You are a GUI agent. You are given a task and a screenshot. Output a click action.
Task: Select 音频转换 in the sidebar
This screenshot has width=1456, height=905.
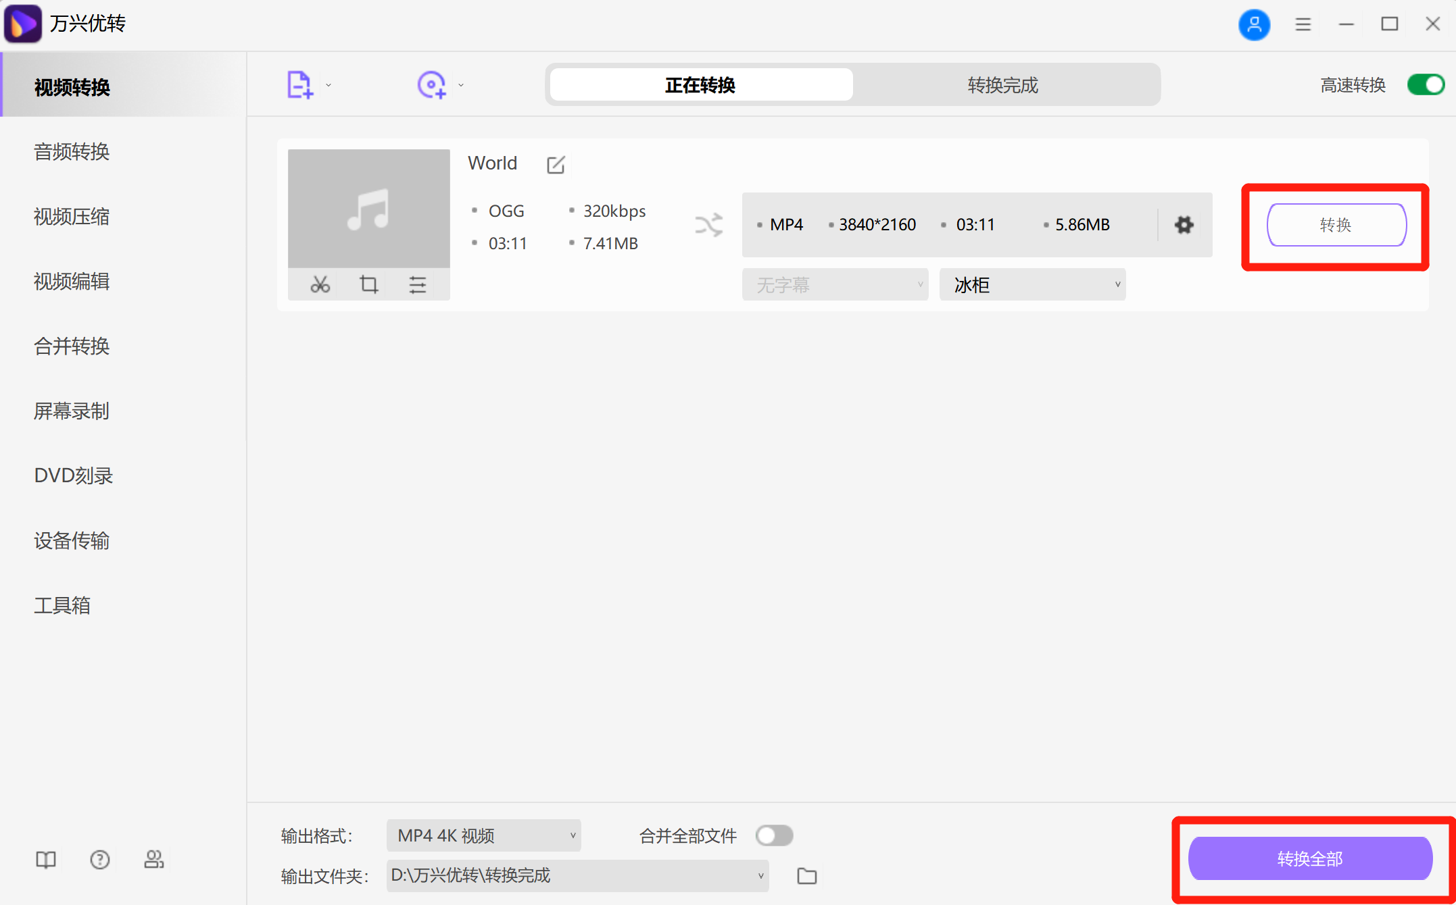[72, 151]
